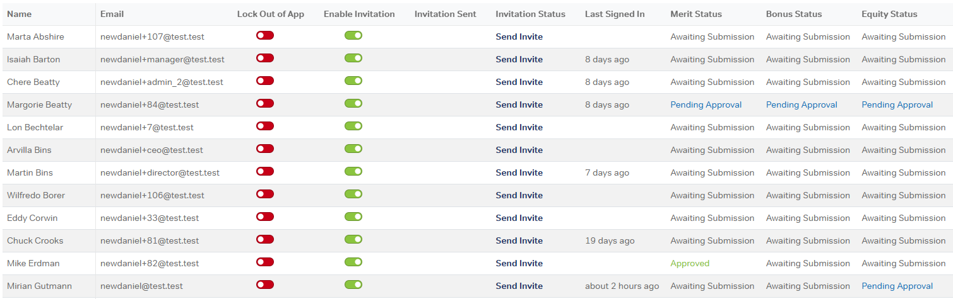Image resolution: width=953 pixels, height=299 pixels.
Task: Open Mirian Gutmann's Pending Approval equity status
Action: click(897, 286)
